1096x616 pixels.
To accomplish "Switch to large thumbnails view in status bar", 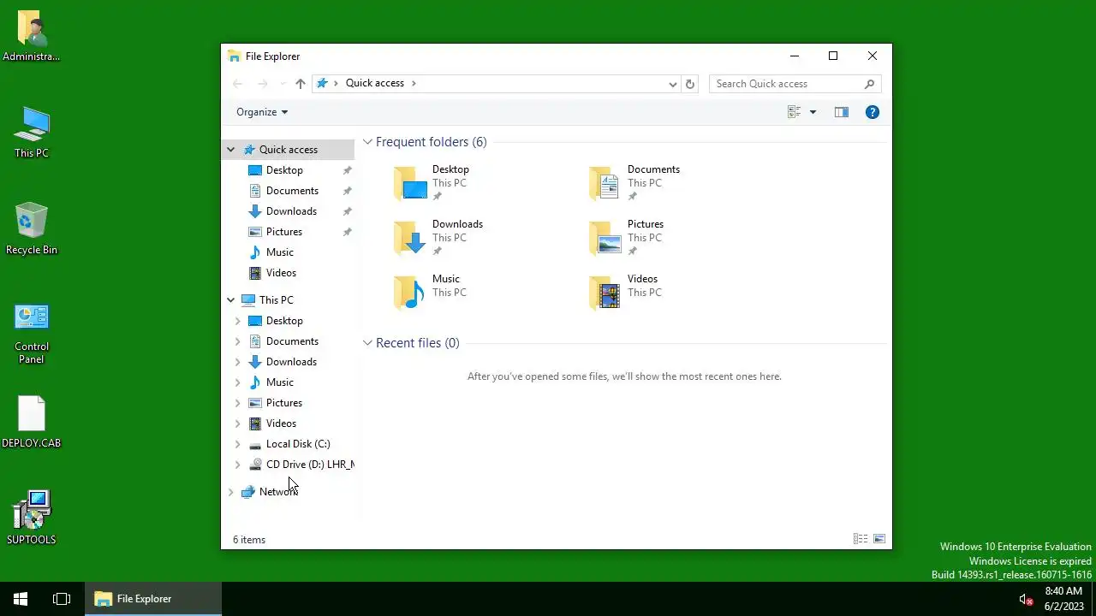I will coord(879,539).
